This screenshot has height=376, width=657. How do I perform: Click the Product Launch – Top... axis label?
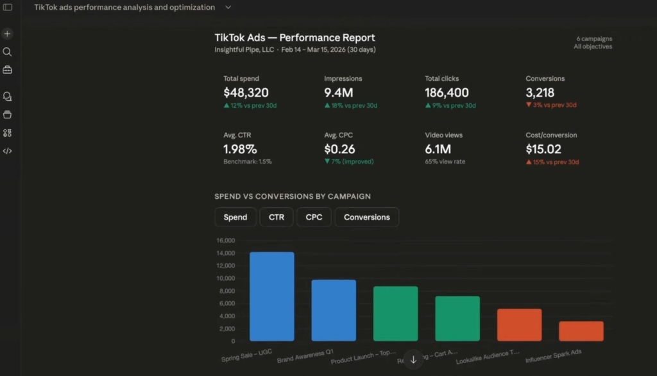click(x=363, y=357)
